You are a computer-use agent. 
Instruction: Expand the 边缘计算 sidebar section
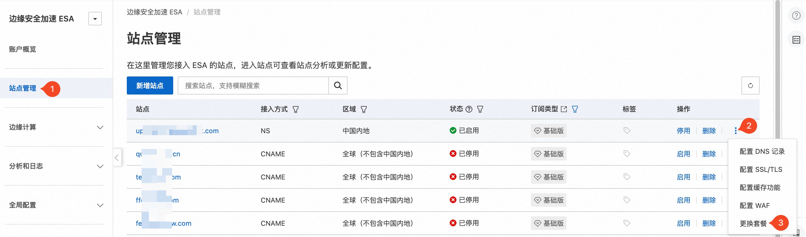56,127
